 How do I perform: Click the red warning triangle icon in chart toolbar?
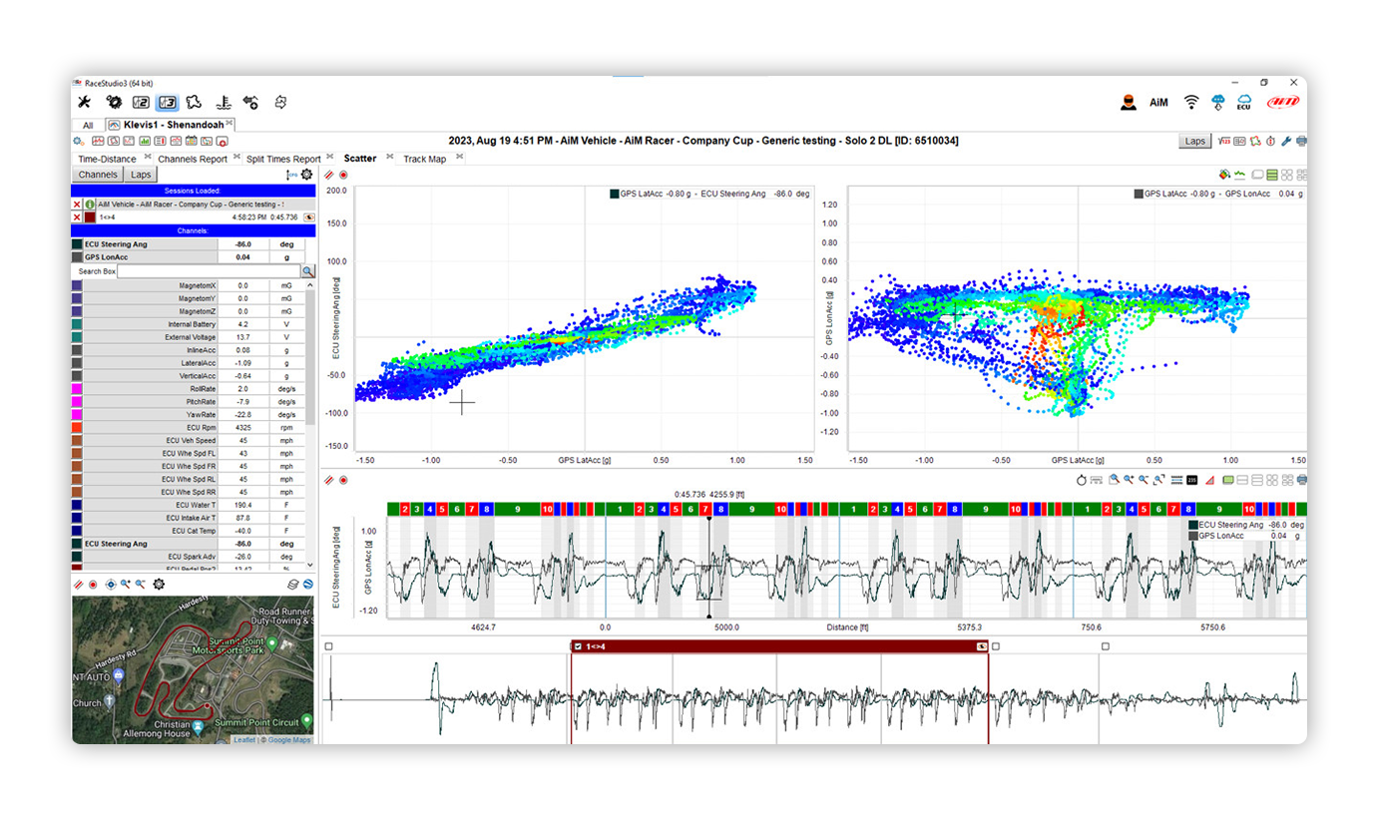[1210, 480]
